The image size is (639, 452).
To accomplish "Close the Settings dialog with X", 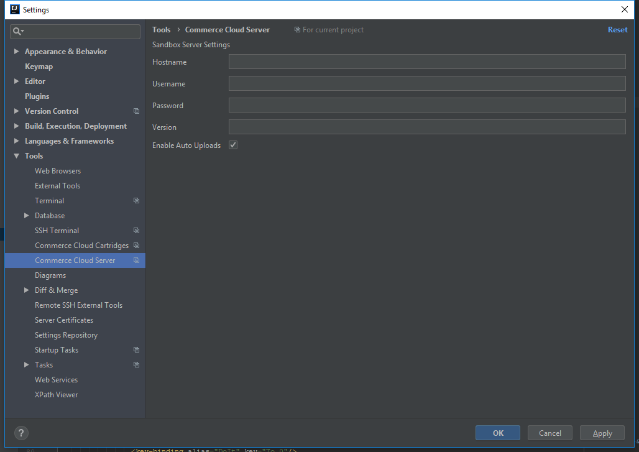I will pyautogui.click(x=624, y=9).
